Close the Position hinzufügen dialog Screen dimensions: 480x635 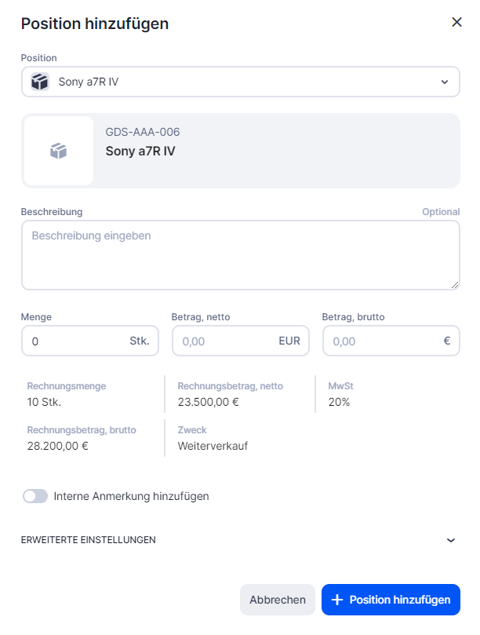[456, 22]
